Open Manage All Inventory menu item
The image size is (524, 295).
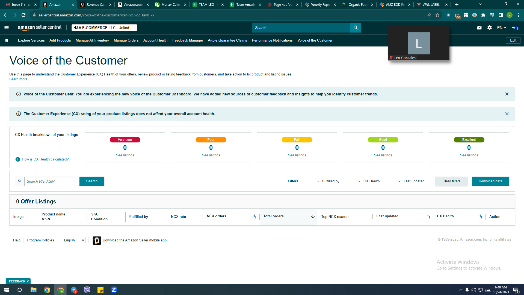(x=92, y=40)
